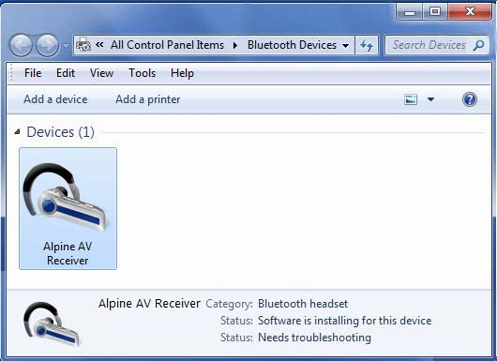Viewport: 497px width, 361px height.
Task: Select Bluetooth Devices breadcrumb
Action: (292, 45)
